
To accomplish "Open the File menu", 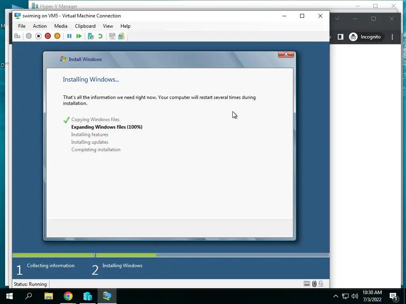I will (x=22, y=26).
